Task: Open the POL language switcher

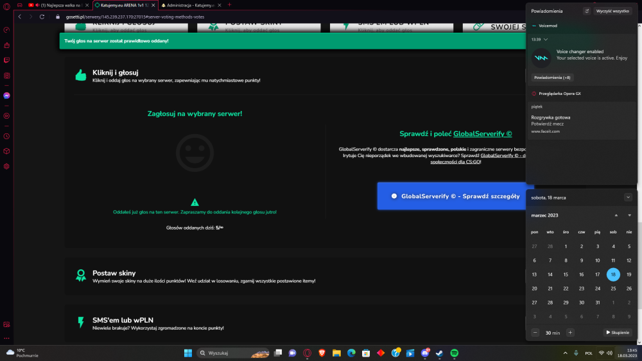Action: 589,353
